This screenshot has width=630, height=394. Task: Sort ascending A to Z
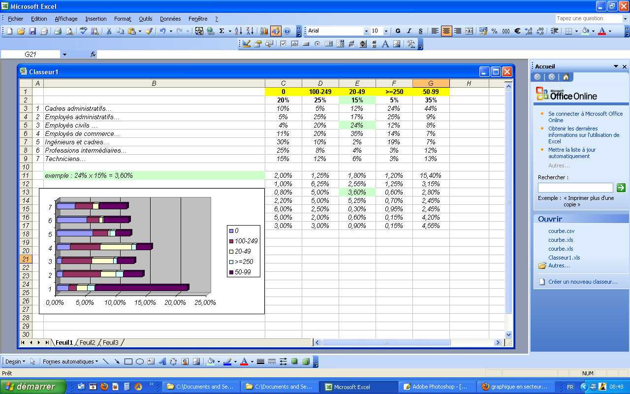point(238,31)
